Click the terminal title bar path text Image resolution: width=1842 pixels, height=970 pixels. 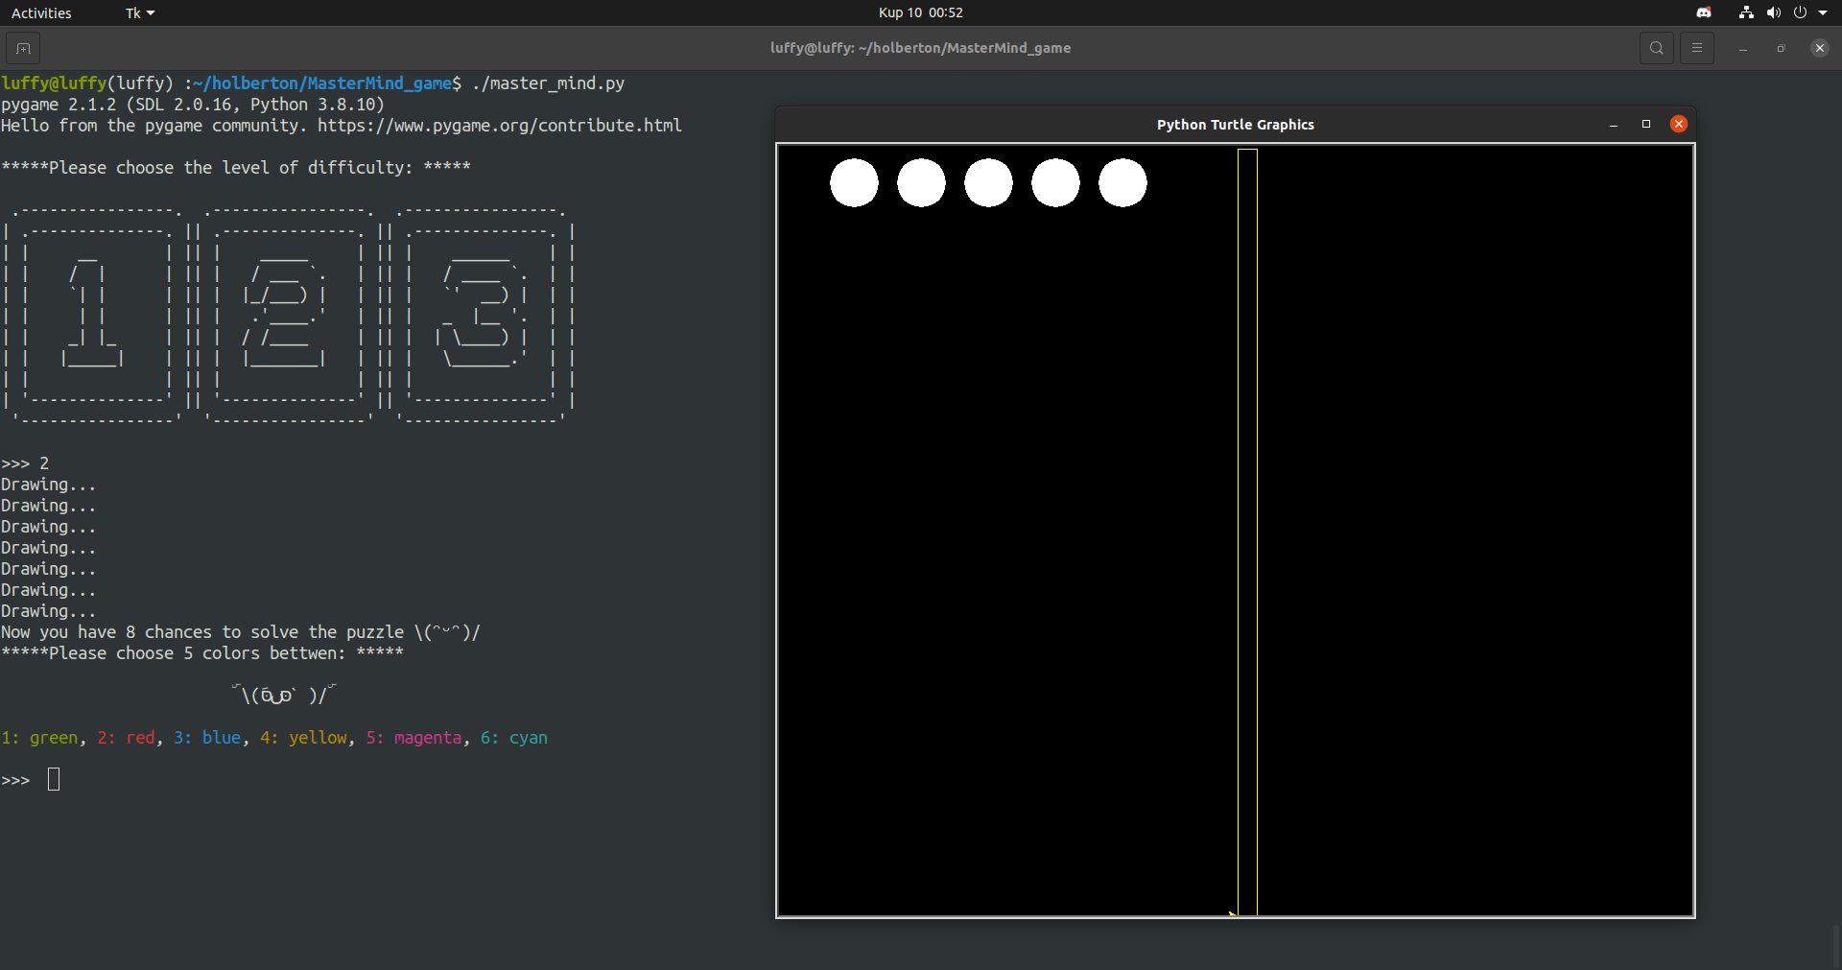(x=921, y=48)
